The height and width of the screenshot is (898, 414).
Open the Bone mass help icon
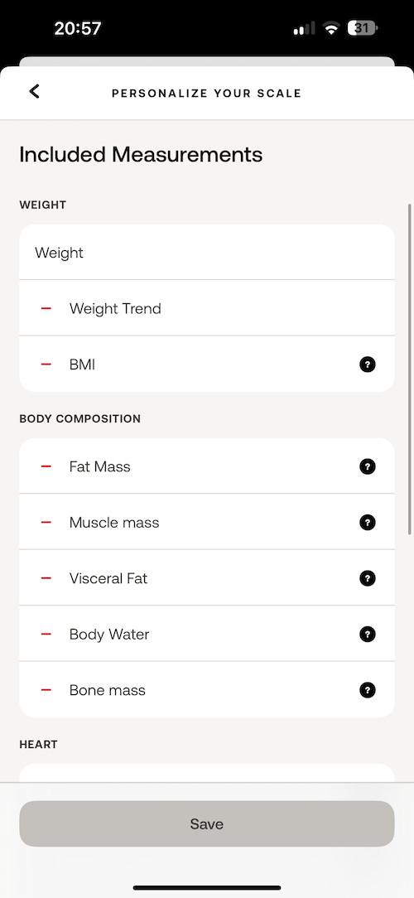click(x=368, y=690)
